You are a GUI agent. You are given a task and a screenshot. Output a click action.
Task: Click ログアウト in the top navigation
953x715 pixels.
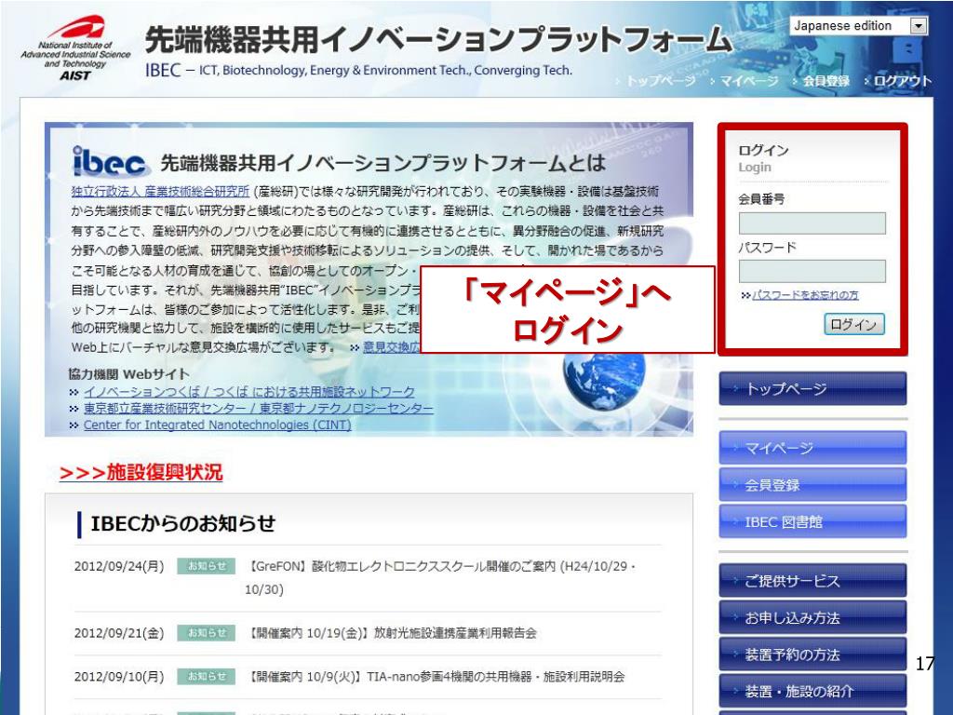pyautogui.click(x=903, y=80)
